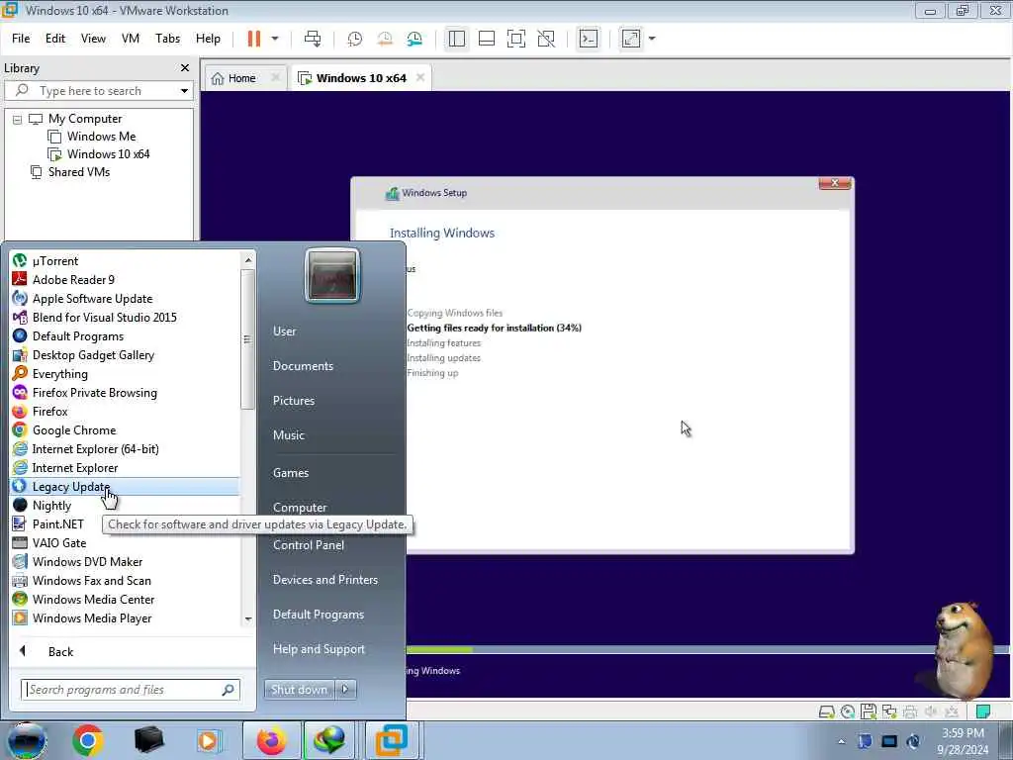
Task: Click the VMware floppy drive status icon
Action: tap(869, 712)
